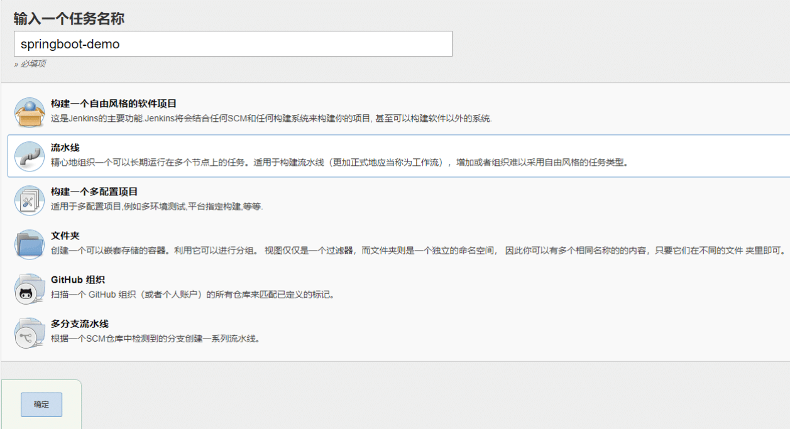Click the multi-configuration project tools icon

pos(30,200)
